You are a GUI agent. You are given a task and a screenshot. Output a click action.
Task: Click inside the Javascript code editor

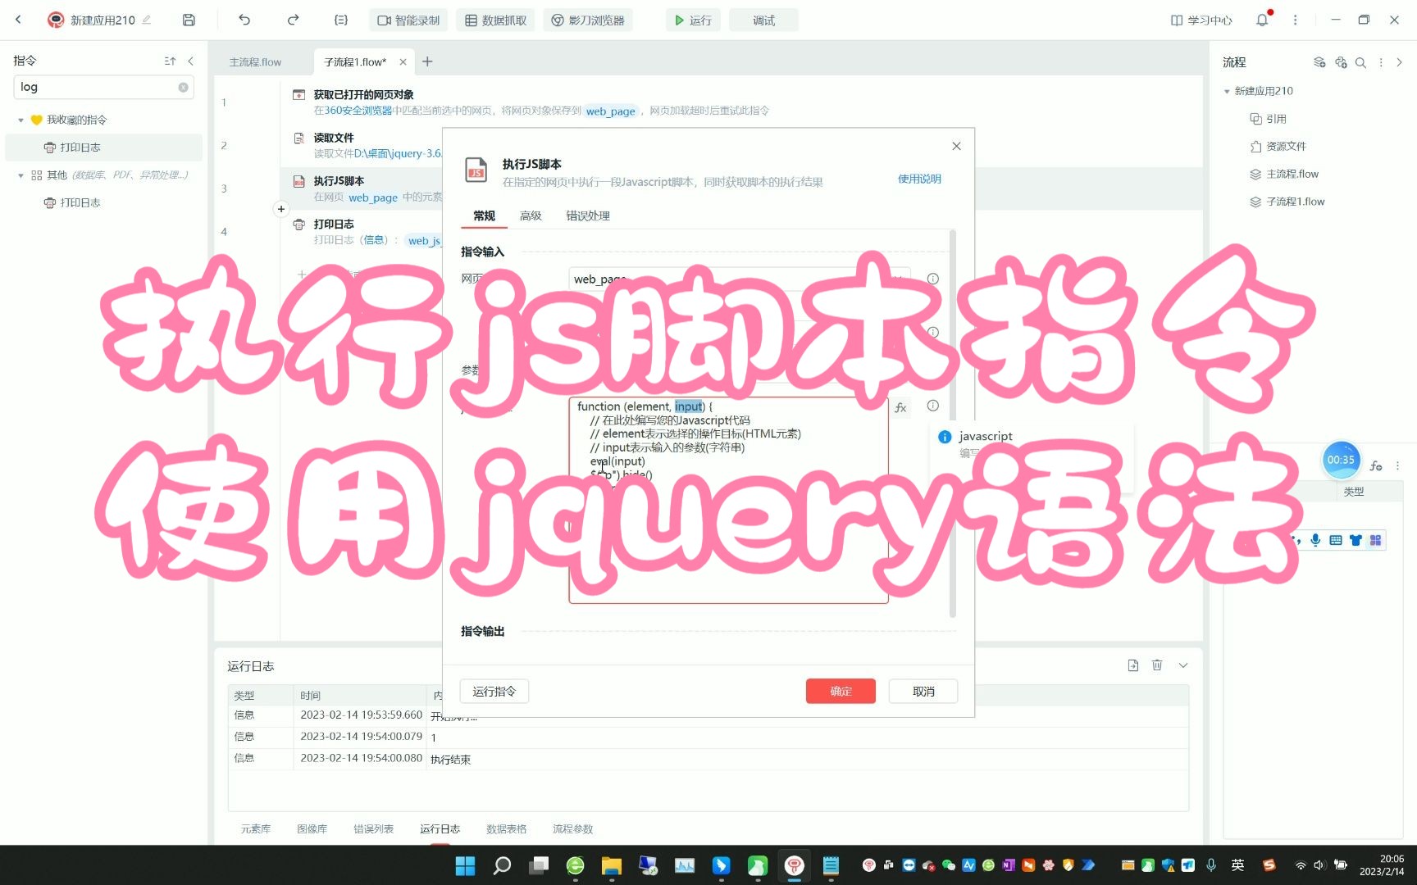[728, 501]
